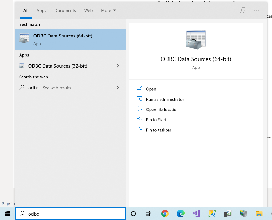Screen dimensions: 272x220
Task: Select Pin to taskbar
Action: (x=159, y=130)
